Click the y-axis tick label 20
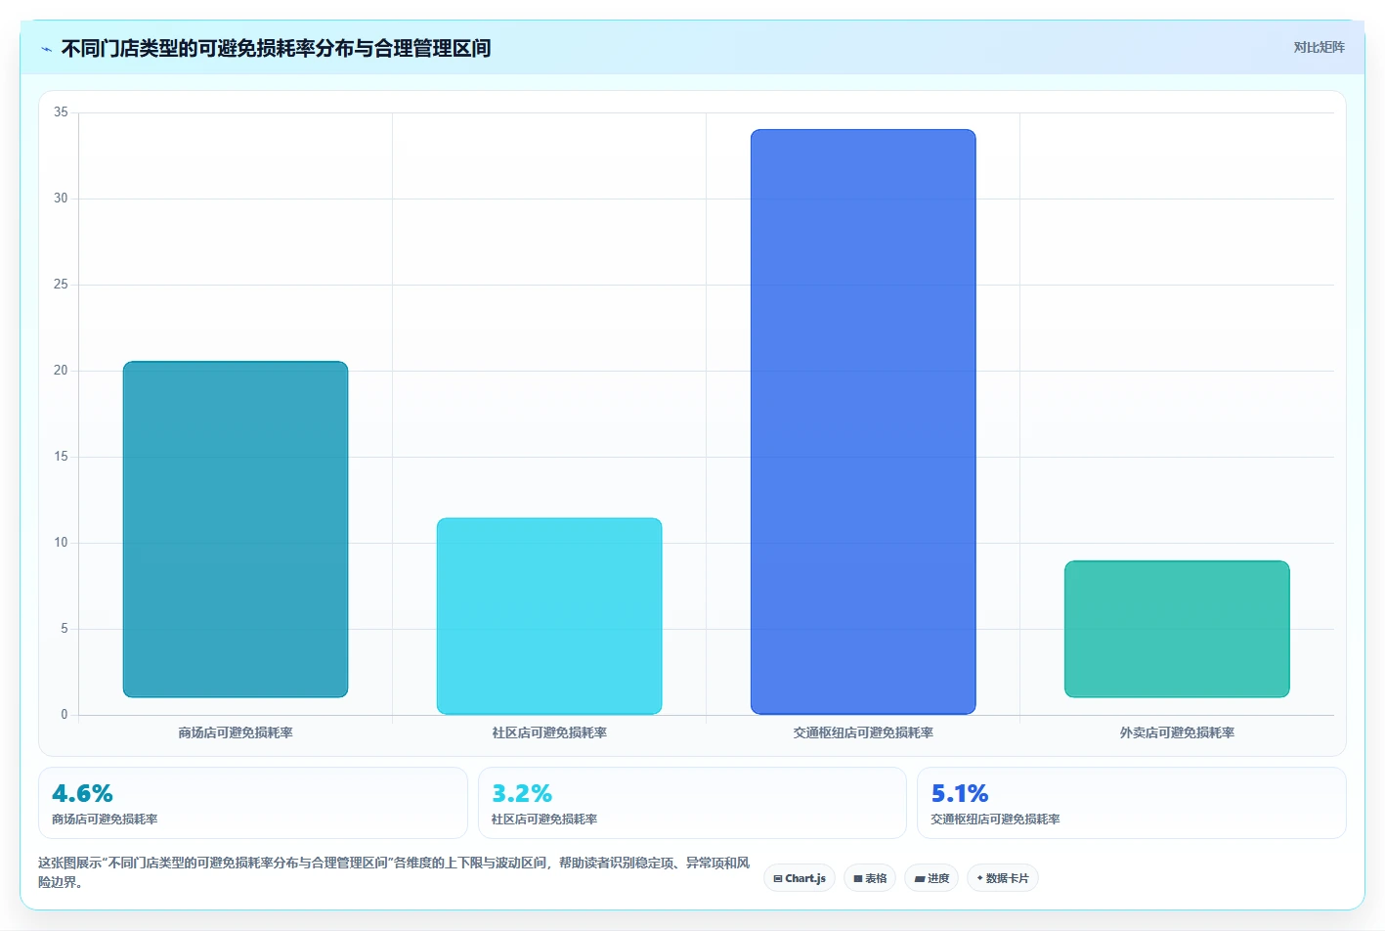The height and width of the screenshot is (931, 1385). click(61, 371)
